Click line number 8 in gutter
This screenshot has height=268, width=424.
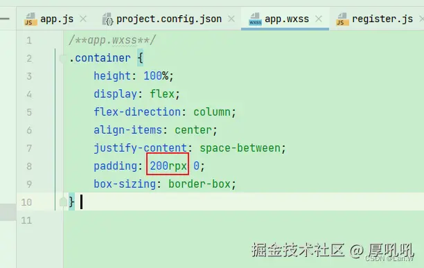click(29, 166)
